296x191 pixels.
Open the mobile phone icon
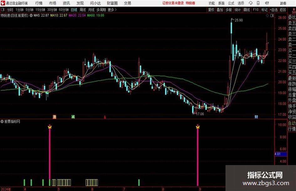[258, 3]
